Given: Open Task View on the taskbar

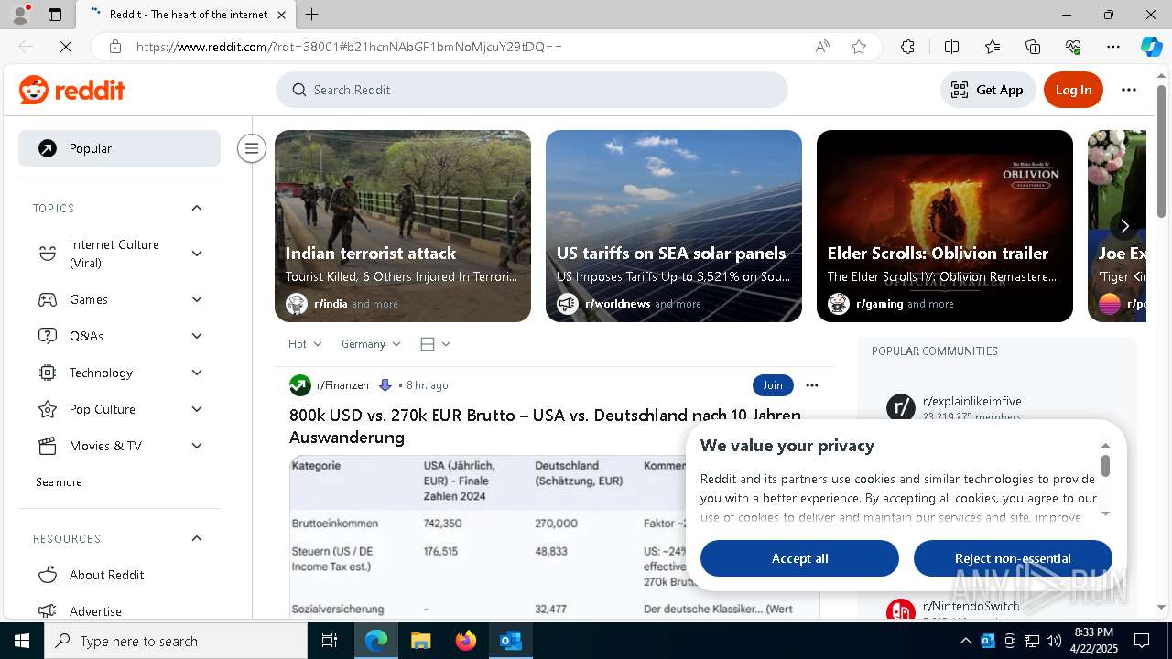Looking at the screenshot, I should pos(330,641).
